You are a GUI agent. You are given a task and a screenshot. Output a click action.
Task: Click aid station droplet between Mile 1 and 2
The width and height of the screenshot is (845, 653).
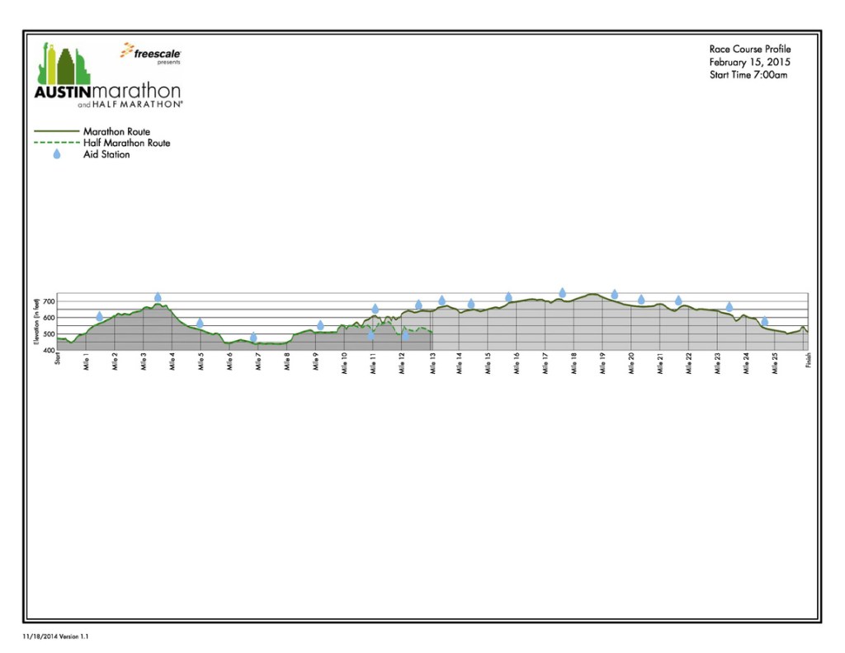pyautogui.click(x=100, y=317)
